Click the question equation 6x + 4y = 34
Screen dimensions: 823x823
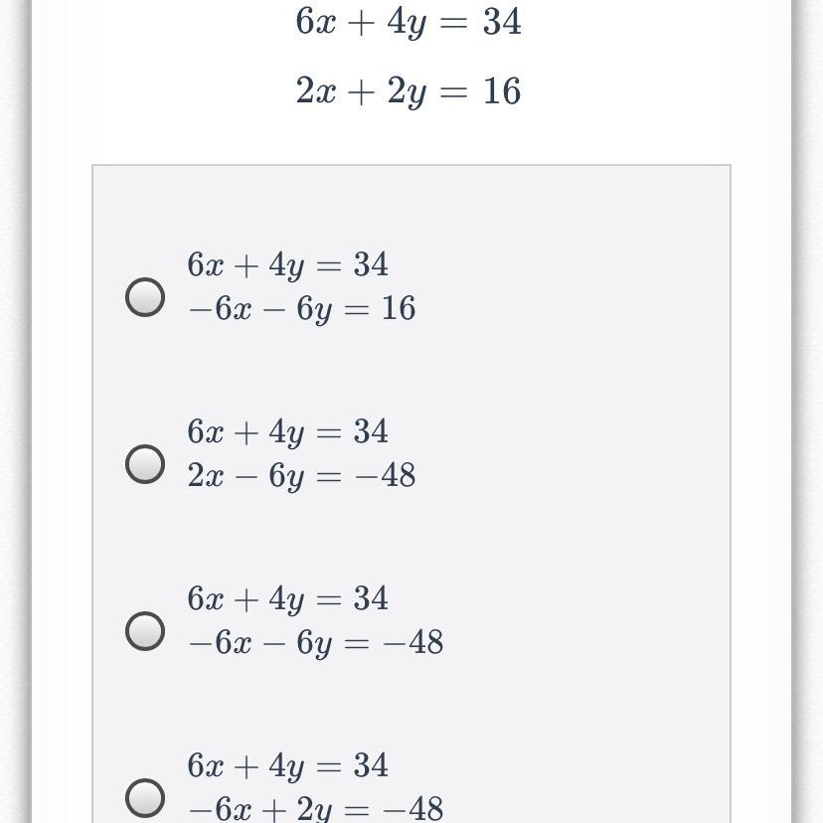[x=408, y=21]
